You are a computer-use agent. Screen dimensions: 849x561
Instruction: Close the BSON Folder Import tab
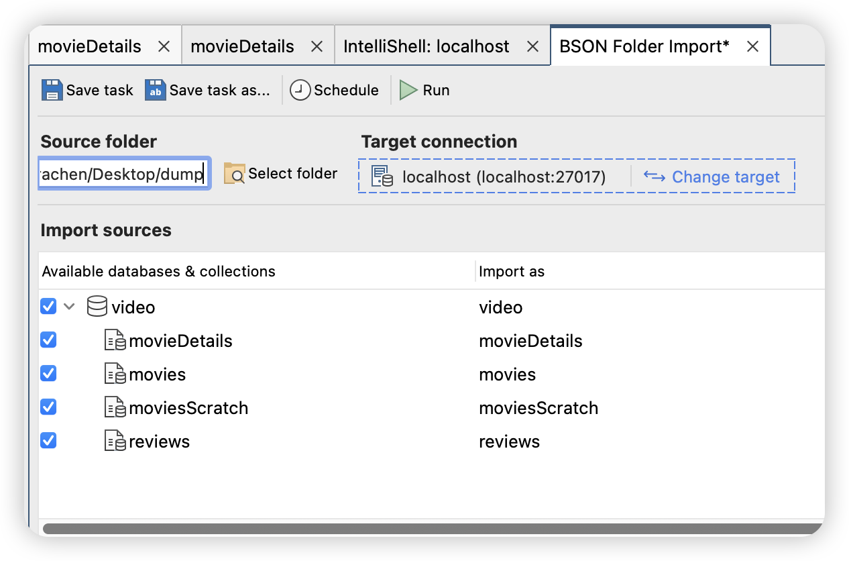click(x=753, y=46)
